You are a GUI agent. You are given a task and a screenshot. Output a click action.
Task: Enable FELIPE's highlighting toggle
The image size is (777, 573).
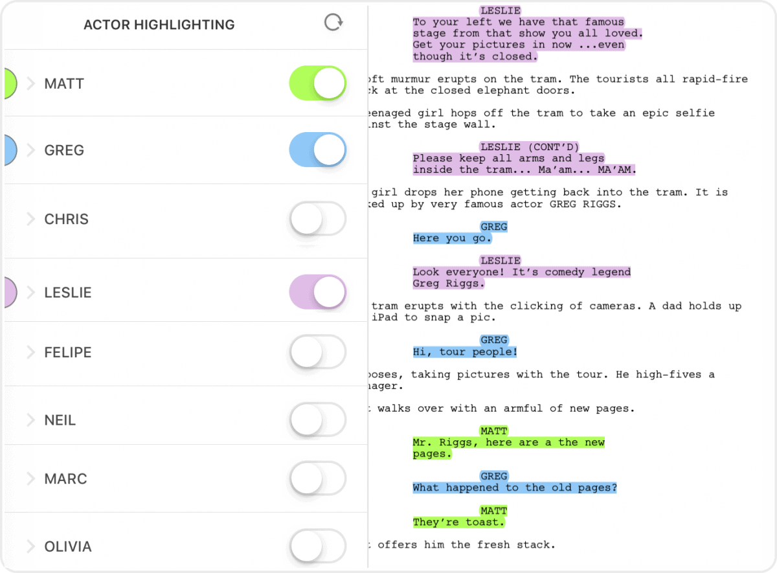point(317,352)
